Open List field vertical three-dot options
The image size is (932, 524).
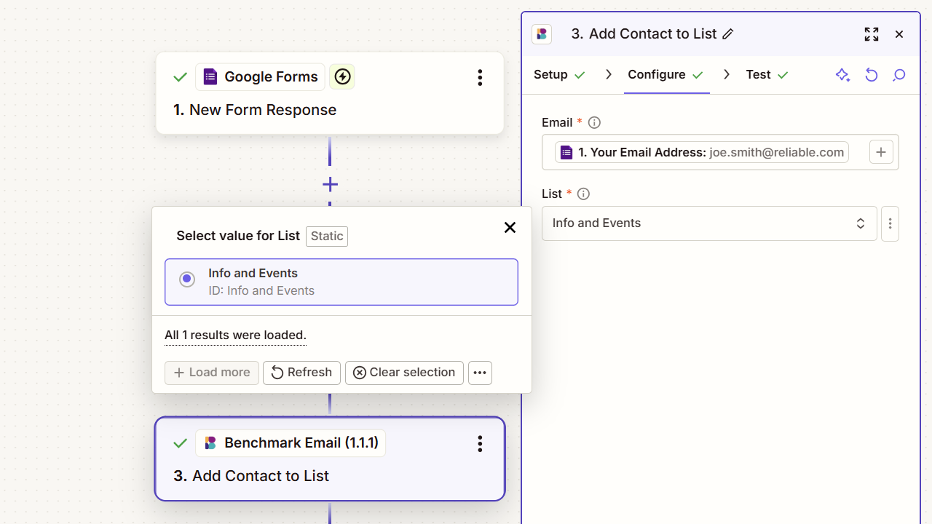[x=890, y=223]
